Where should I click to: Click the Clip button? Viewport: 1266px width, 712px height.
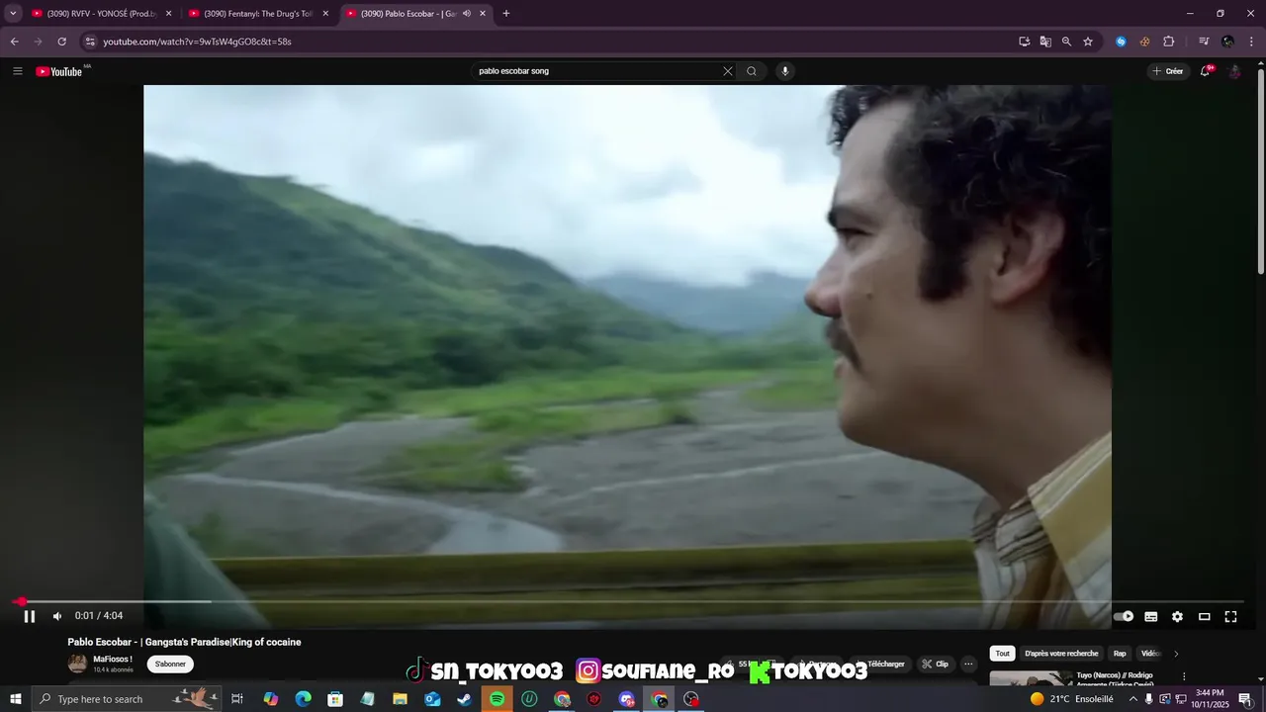point(935,665)
